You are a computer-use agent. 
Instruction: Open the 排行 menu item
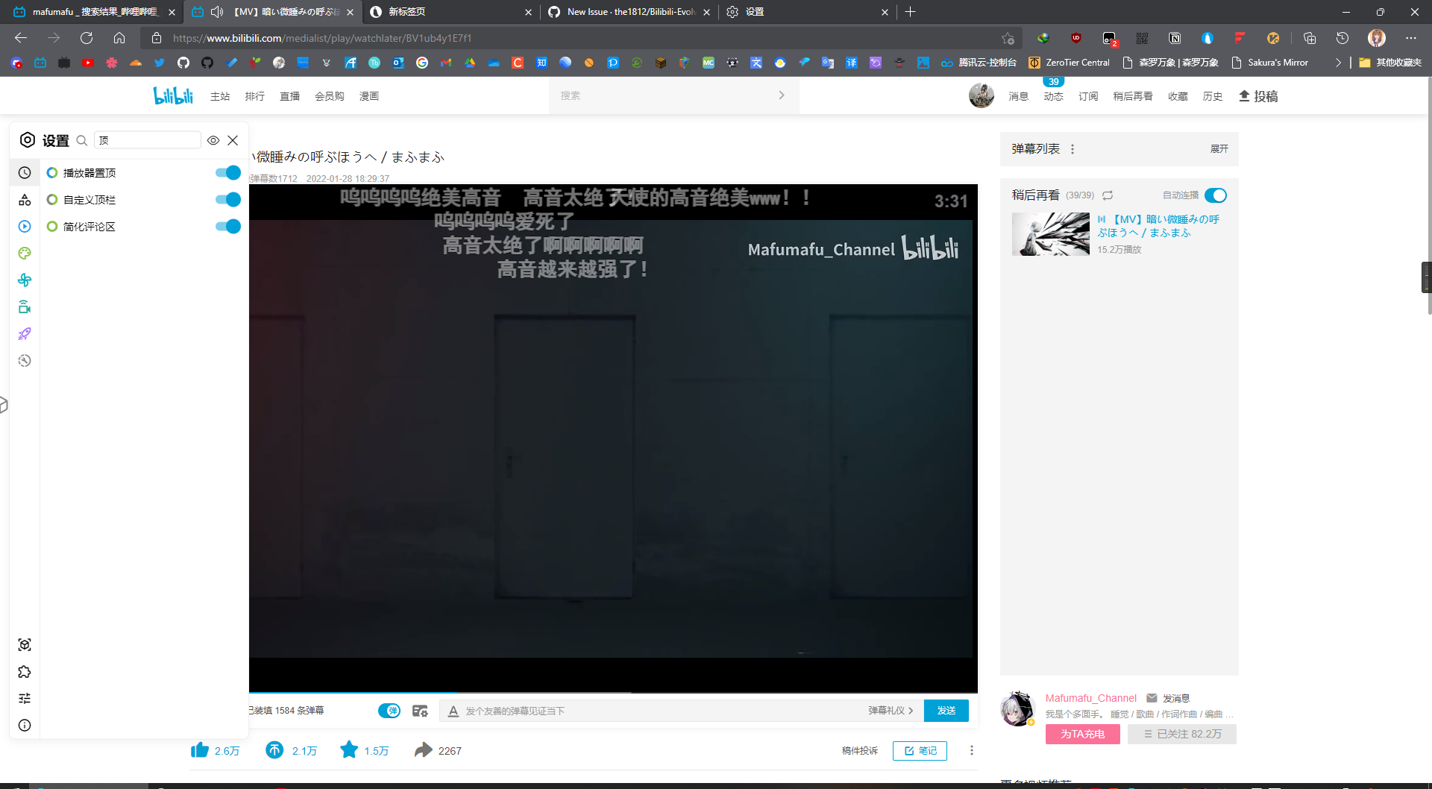pyautogui.click(x=255, y=96)
